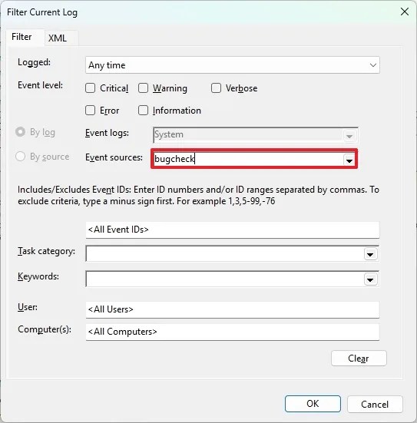
Task: Enable the Warning event level checkbox
Action: pos(143,88)
